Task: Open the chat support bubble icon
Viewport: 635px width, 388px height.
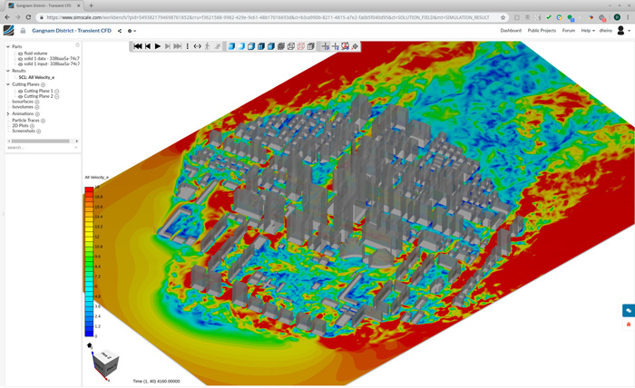Action: click(628, 311)
